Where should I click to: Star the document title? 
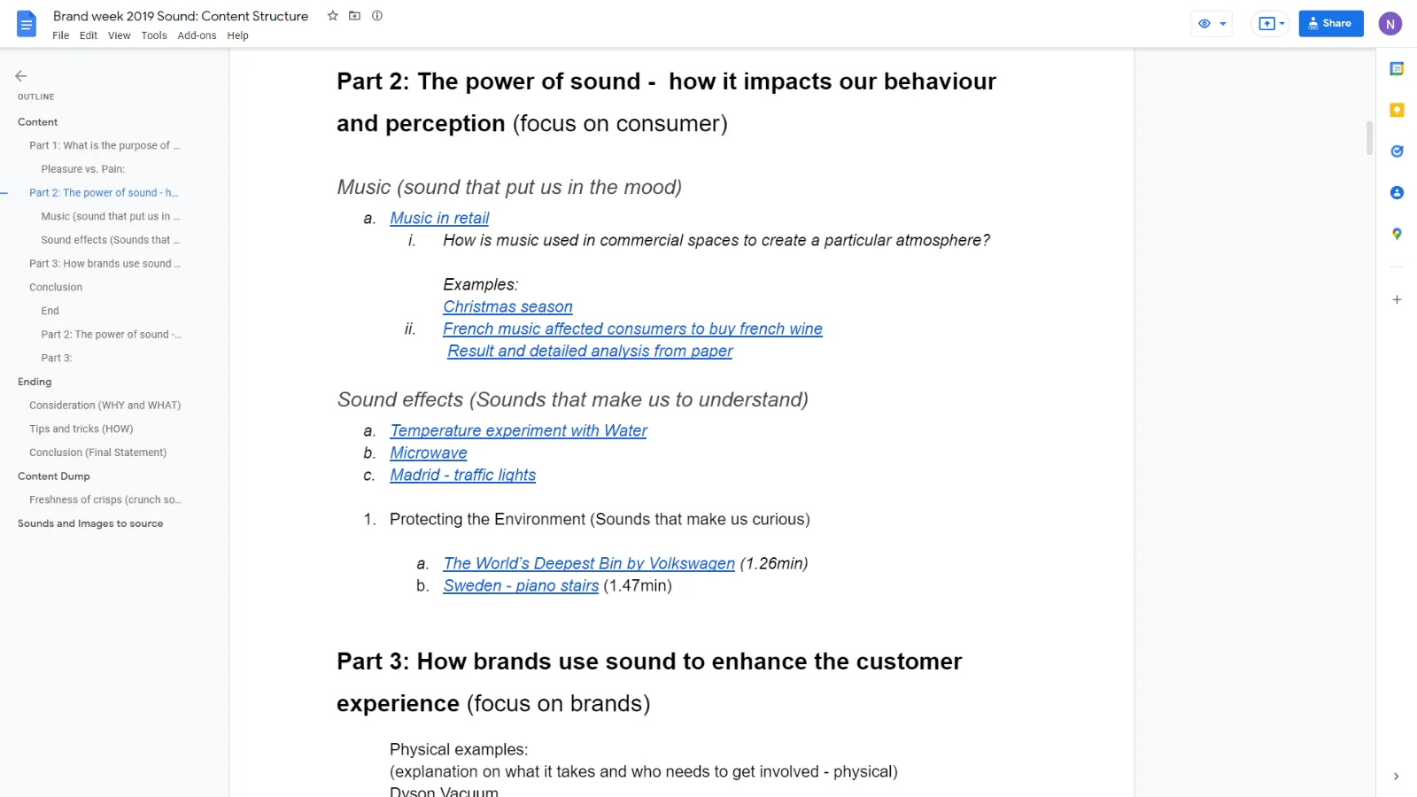coord(333,16)
